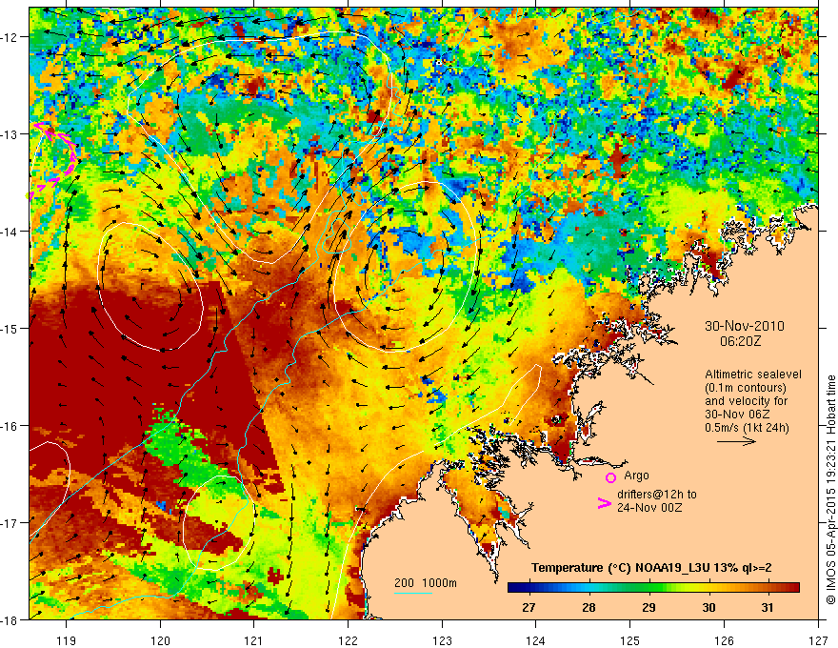This screenshot has height=648, width=838.
Task: Click the latitude axis label -12
Action: click(x=10, y=37)
